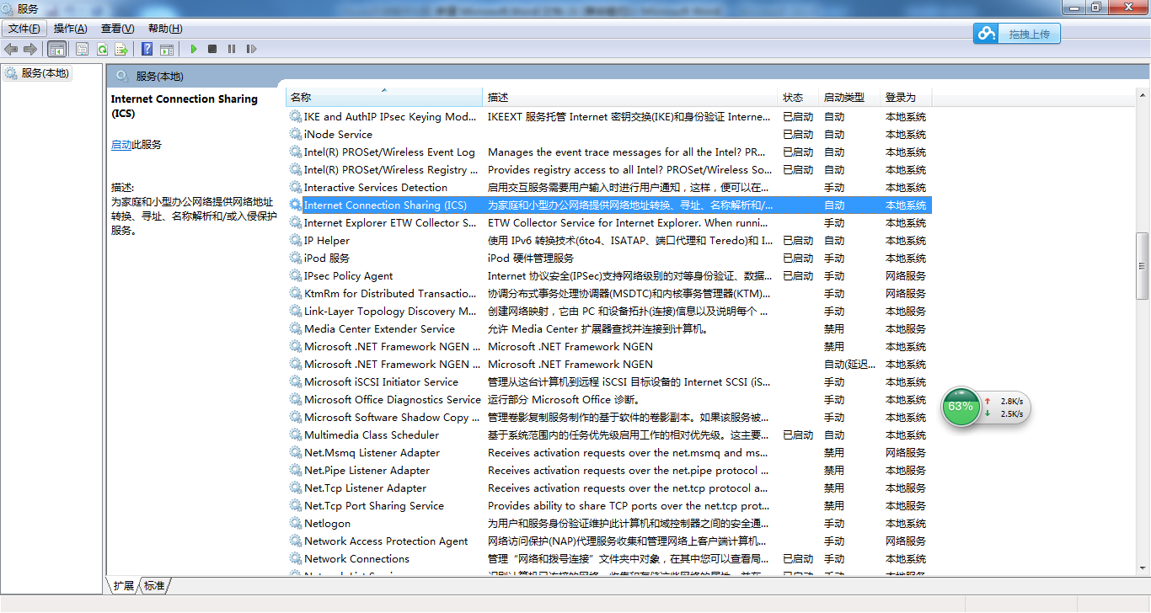Click the 拖拽上传 upload button
Image resolution: width=1151 pixels, height=613 pixels.
(x=1017, y=34)
